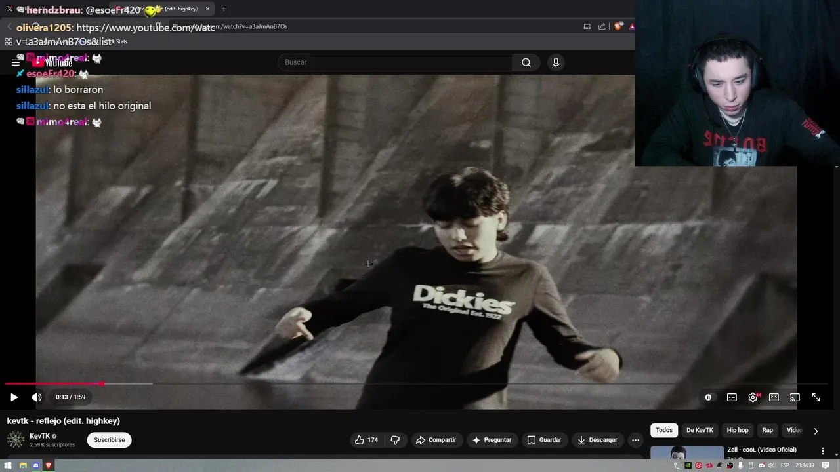The image size is (840, 472).
Task: Mute the video using the speaker icon
Action: [37, 397]
